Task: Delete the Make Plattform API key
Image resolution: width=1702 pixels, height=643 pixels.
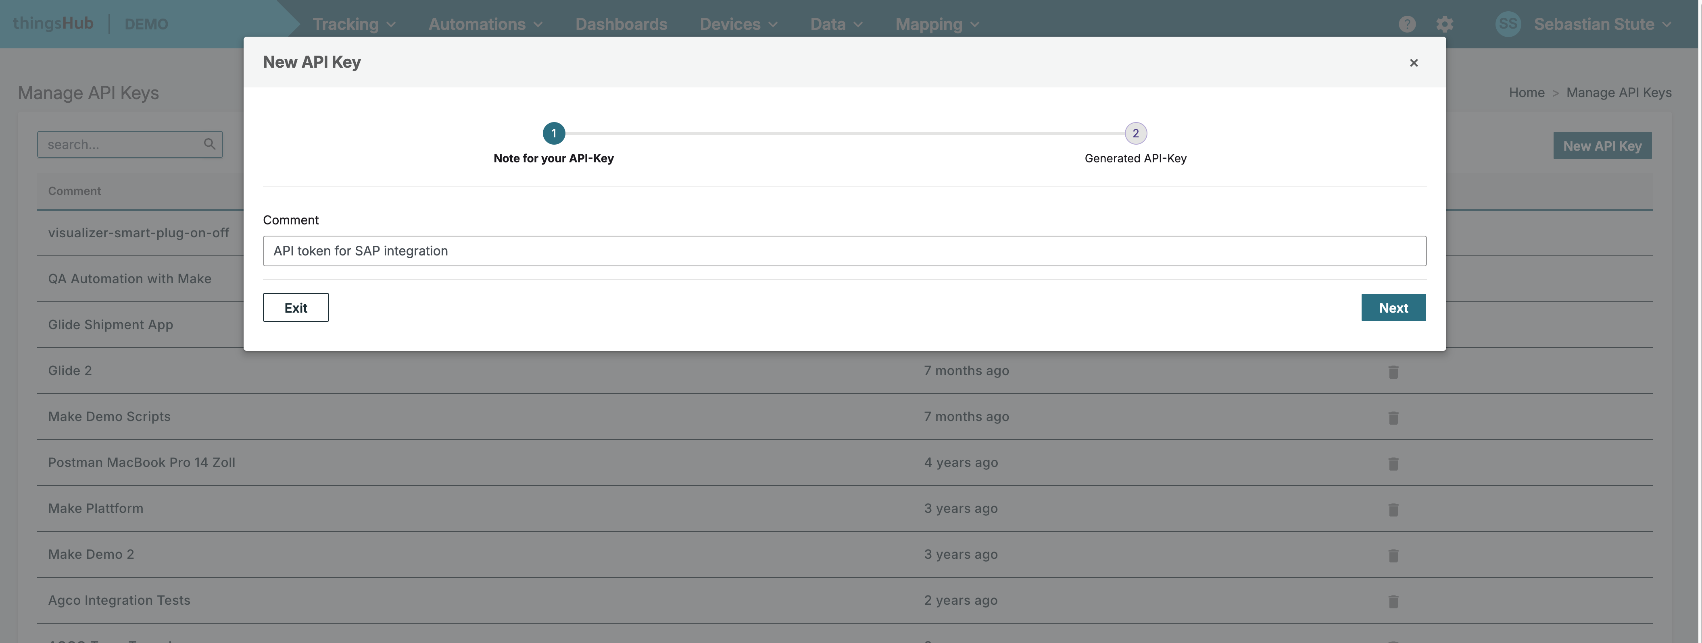Action: (1393, 510)
